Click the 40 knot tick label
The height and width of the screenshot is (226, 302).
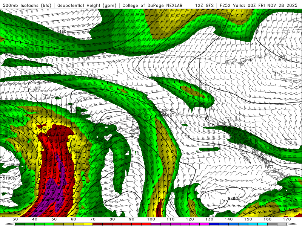[35, 219]
